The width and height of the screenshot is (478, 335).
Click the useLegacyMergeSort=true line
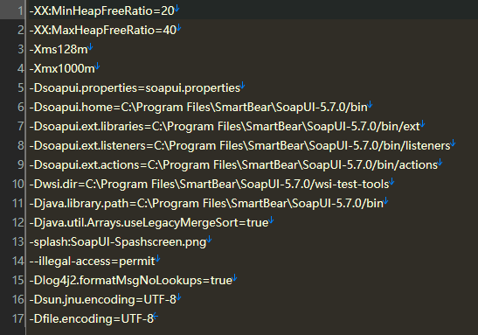pos(149,222)
